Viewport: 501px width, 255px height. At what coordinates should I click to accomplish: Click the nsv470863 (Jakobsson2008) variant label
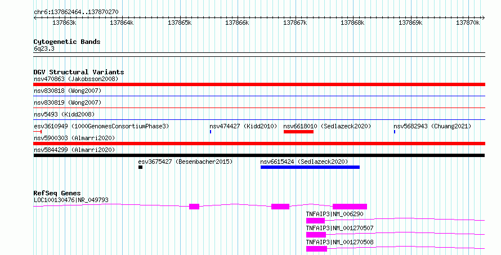(x=76, y=79)
